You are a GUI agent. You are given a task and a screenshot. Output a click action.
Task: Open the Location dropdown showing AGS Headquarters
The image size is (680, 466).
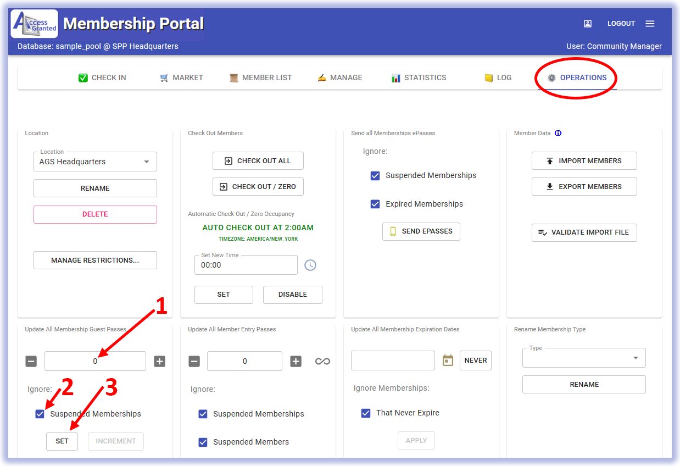coord(95,162)
